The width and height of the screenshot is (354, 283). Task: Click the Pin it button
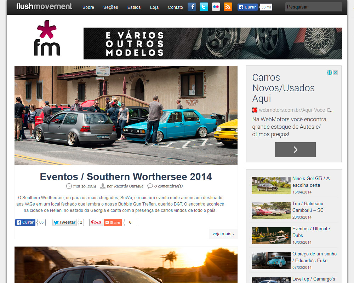click(x=96, y=223)
